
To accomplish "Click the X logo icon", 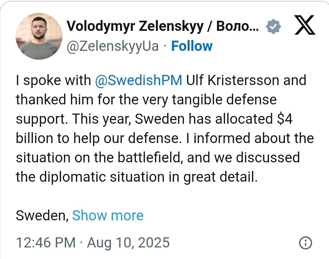I will (305, 26).
